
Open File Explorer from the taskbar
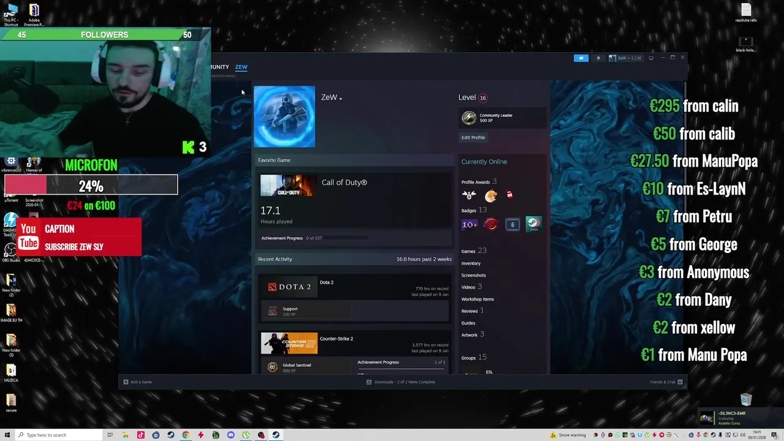click(x=125, y=435)
